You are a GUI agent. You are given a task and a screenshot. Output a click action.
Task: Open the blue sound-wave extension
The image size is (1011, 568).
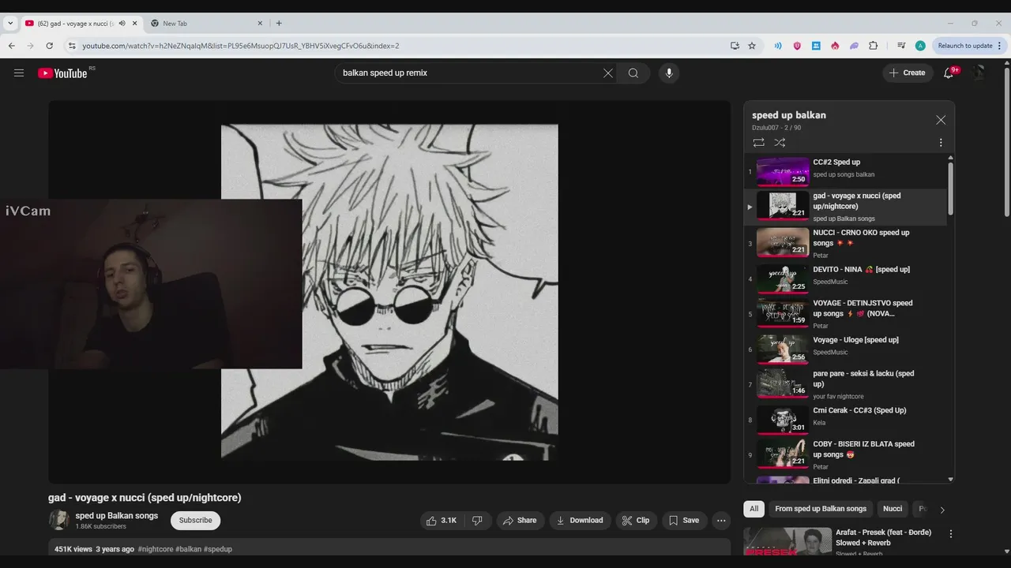click(778, 46)
